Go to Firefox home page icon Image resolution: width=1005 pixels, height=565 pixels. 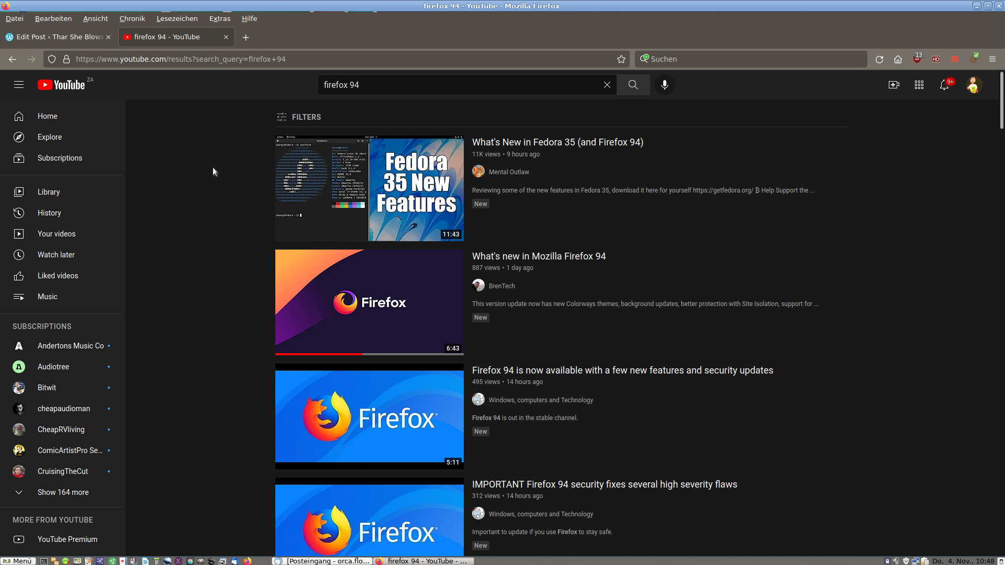click(x=898, y=59)
